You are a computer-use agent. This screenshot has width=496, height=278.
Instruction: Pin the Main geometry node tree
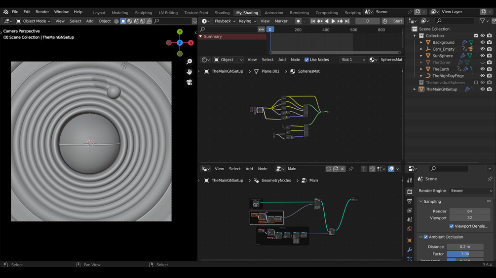point(351,169)
